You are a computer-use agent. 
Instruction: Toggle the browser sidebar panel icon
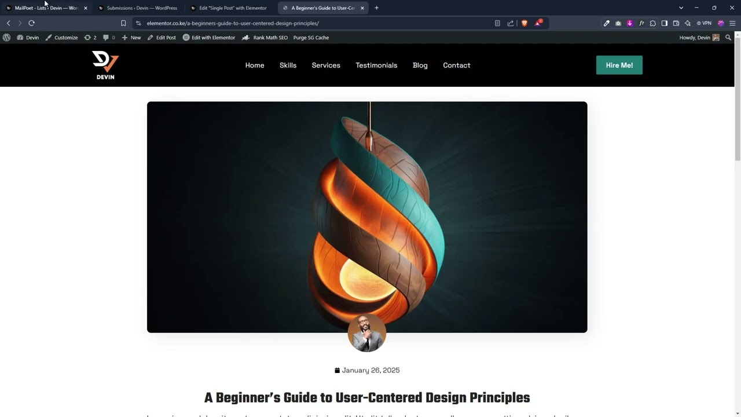click(665, 23)
